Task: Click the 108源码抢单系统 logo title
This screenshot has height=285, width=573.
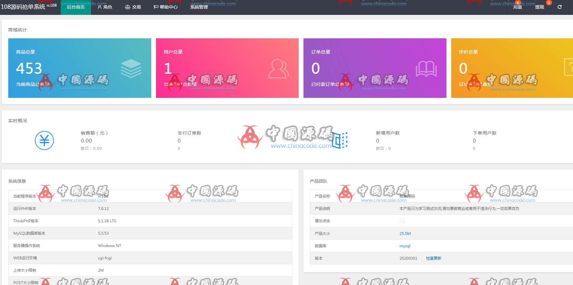Action: tap(23, 7)
